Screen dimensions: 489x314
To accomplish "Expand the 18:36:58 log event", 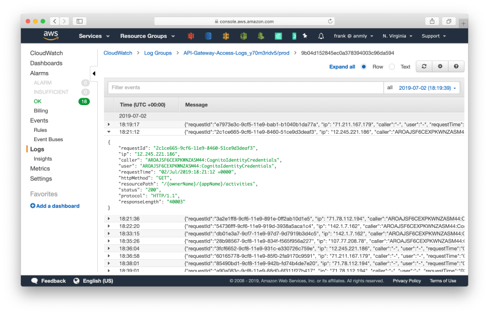I will tap(109, 256).
